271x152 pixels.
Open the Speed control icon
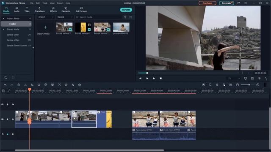[x=39, y=85]
